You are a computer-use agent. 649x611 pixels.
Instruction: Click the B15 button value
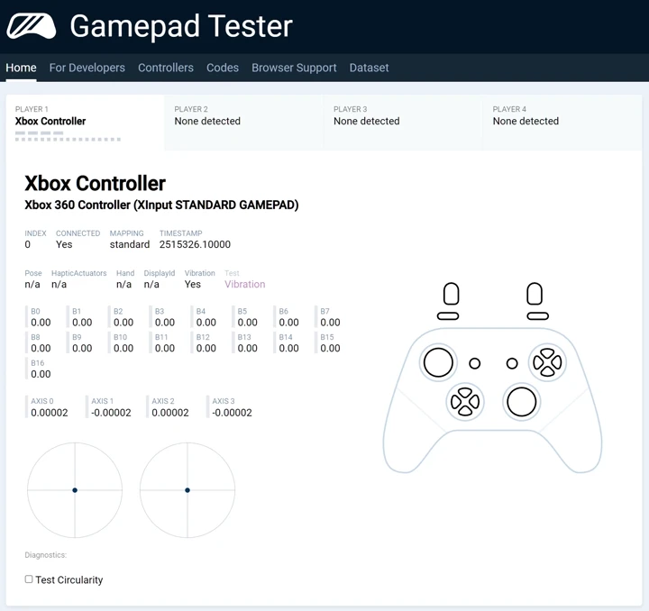pyautogui.click(x=330, y=349)
